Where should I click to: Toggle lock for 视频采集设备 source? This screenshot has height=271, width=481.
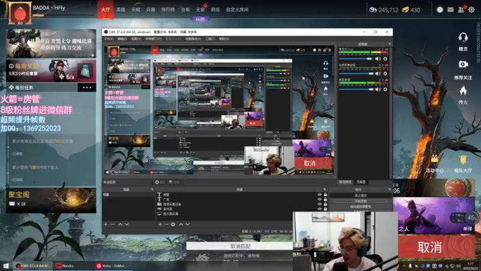point(325,204)
